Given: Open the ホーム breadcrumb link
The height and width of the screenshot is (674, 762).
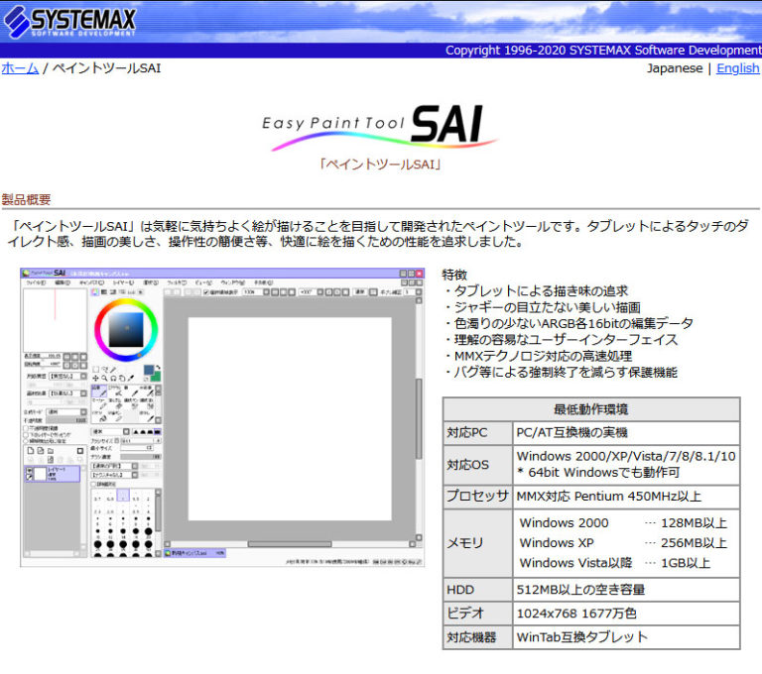Looking at the screenshot, I should coord(20,68).
